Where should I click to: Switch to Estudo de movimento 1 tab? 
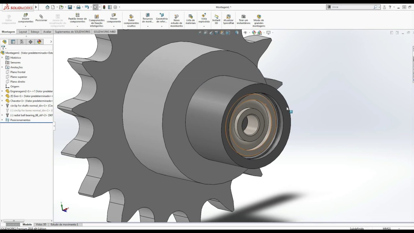(x=64, y=225)
